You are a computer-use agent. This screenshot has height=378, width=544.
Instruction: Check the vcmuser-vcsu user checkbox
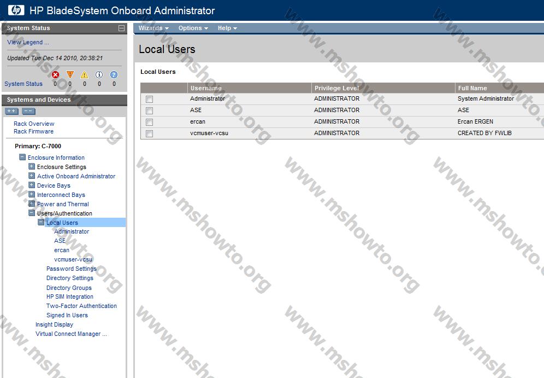point(149,134)
